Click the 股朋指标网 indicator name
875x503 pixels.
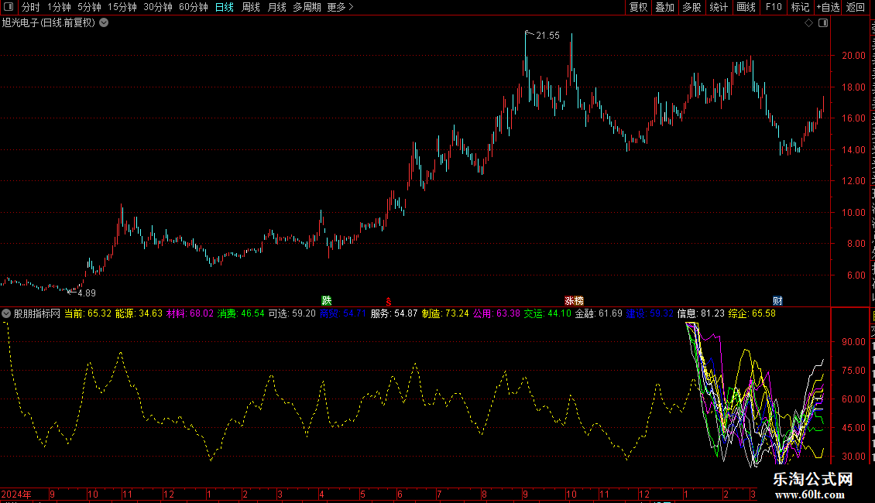click(37, 313)
